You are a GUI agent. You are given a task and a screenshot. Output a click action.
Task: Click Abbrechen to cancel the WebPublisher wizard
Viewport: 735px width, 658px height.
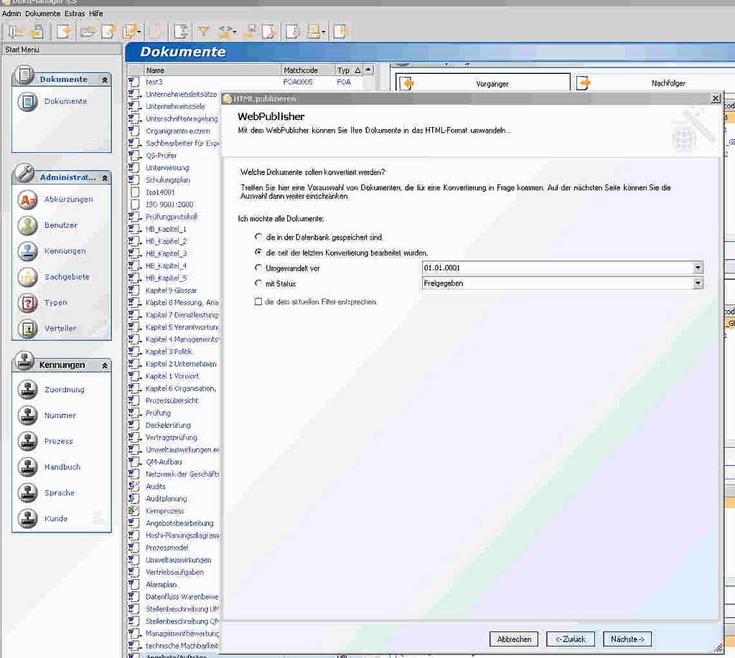pyautogui.click(x=514, y=639)
